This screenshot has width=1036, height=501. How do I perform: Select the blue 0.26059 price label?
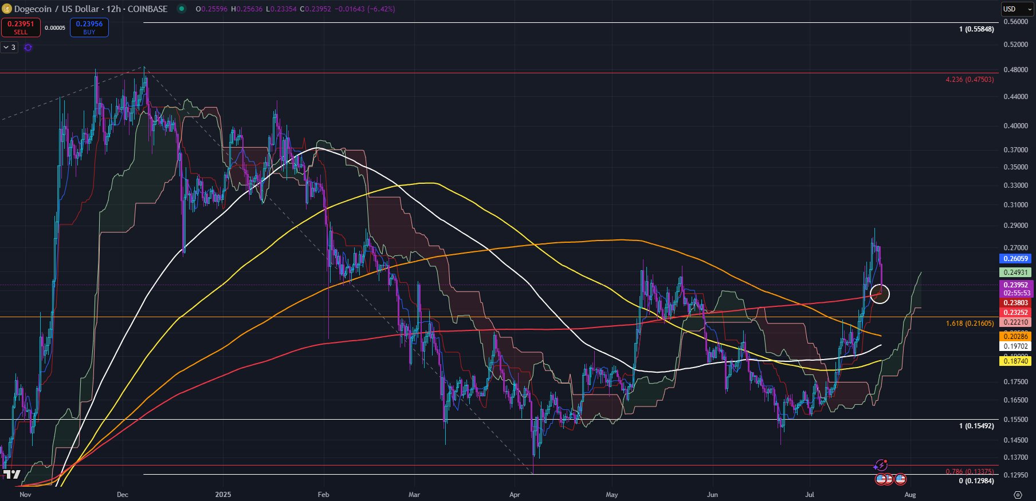1015,259
